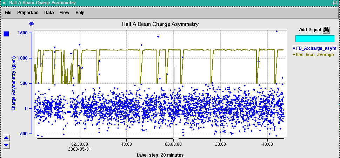Click the Charge Asymmetry (ppm) axis label
340x158 pixels.
pyautogui.click(x=13, y=83)
